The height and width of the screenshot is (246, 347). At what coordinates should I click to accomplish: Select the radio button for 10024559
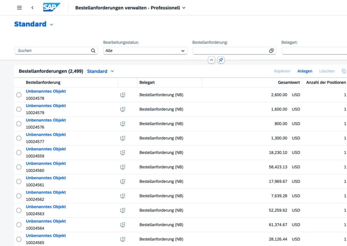point(19,153)
